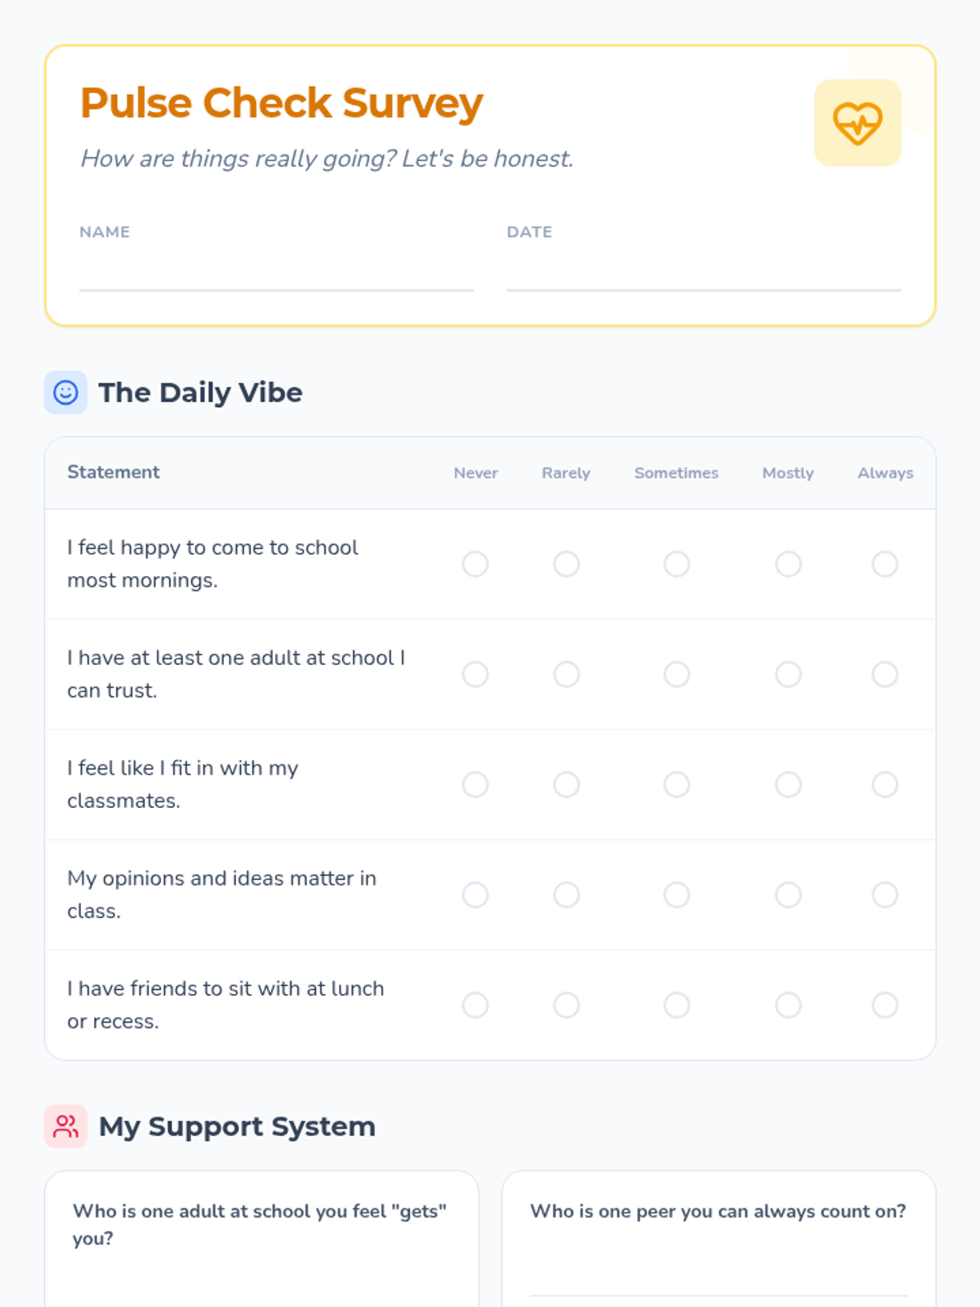The height and width of the screenshot is (1307, 980).
Task: Select Always for friends at lunch or recess
Action: pyautogui.click(x=885, y=1005)
